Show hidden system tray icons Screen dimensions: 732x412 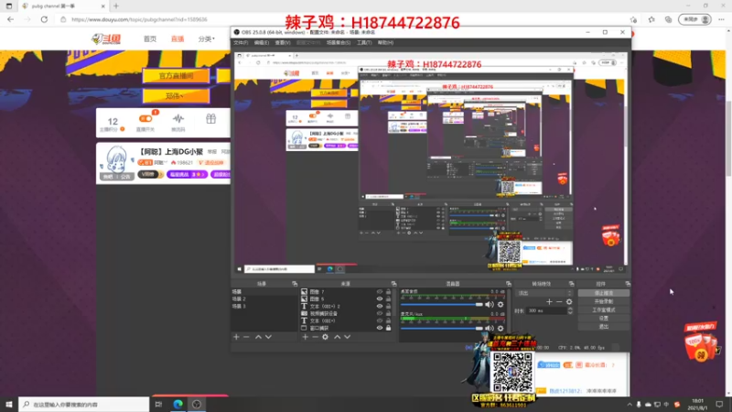coord(630,405)
